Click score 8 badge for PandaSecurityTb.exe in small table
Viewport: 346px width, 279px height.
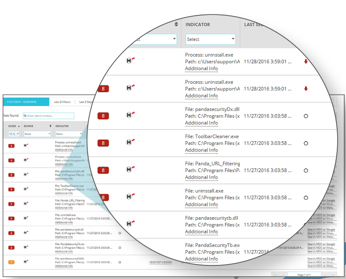11,247
